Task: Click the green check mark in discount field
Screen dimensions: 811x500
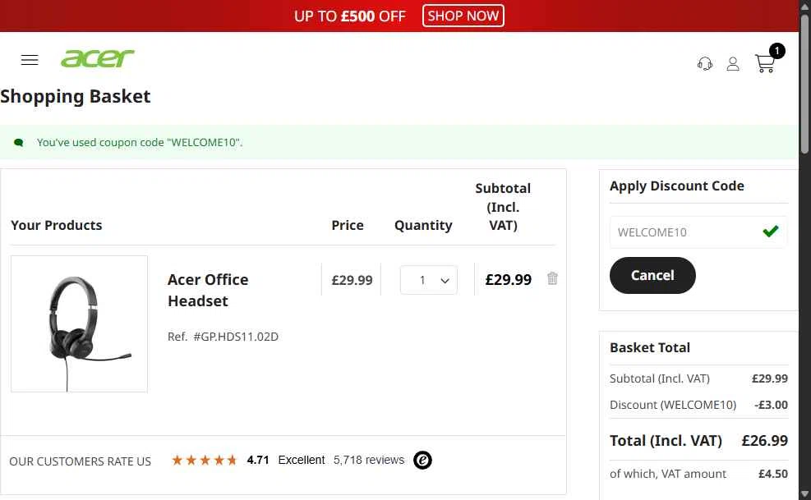Action: (770, 232)
